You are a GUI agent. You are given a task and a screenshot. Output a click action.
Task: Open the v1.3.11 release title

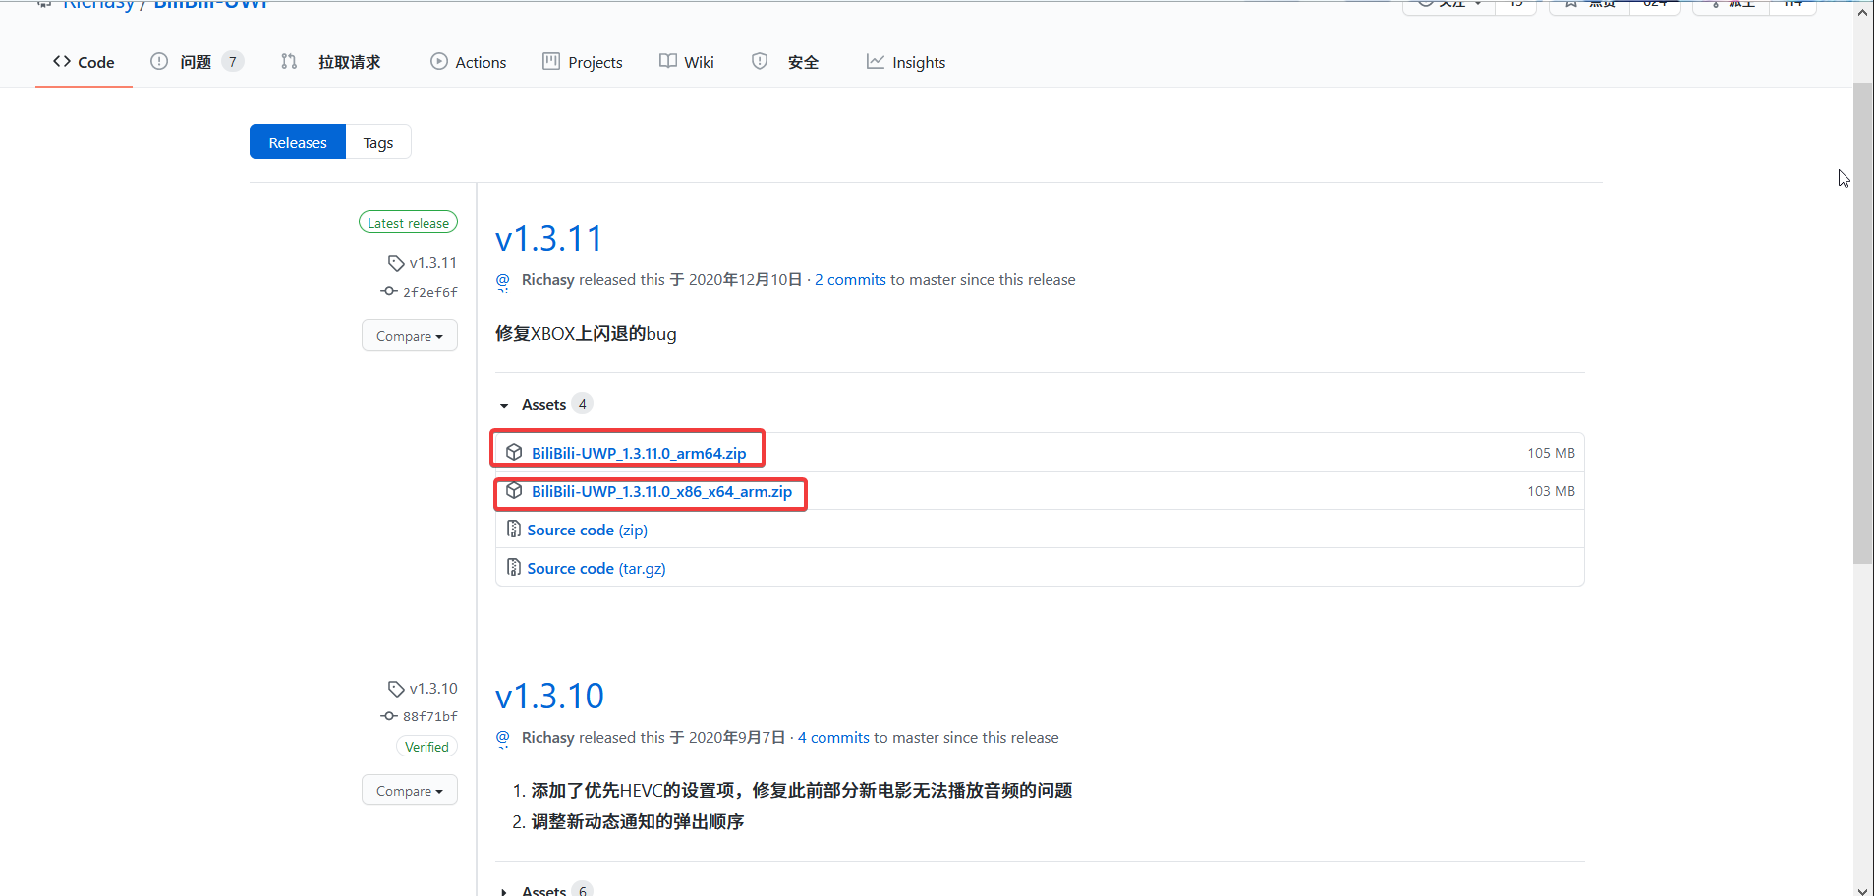[x=548, y=239]
